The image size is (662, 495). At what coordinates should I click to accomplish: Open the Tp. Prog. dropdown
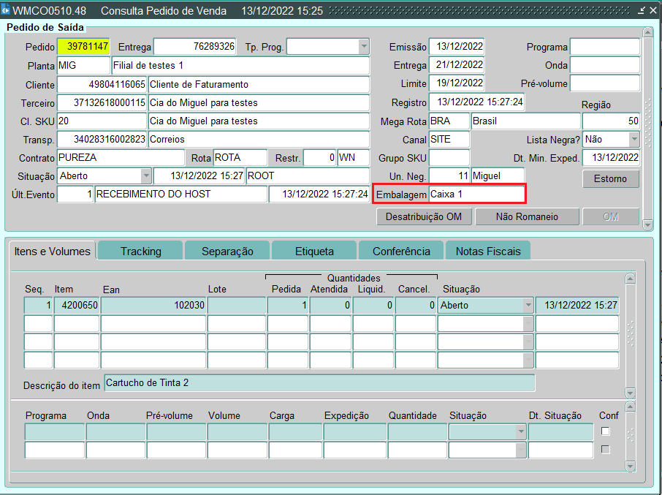(364, 47)
